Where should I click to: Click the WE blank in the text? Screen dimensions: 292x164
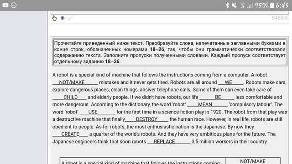tap(231, 82)
